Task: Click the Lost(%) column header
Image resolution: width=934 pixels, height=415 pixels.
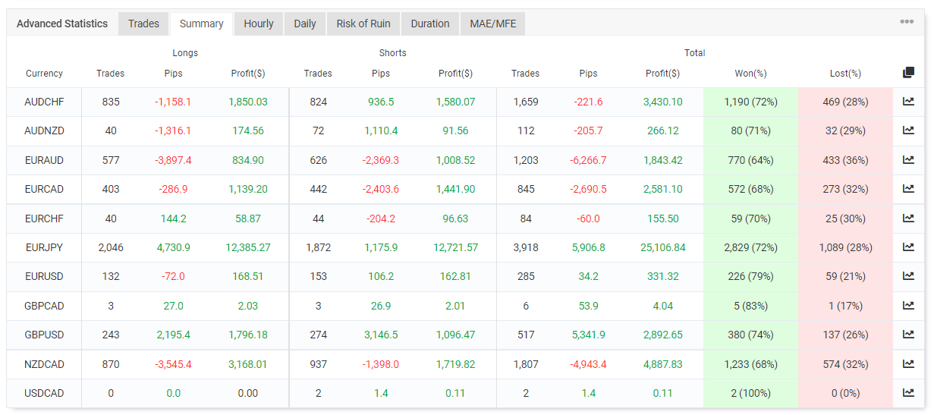Action: point(845,74)
